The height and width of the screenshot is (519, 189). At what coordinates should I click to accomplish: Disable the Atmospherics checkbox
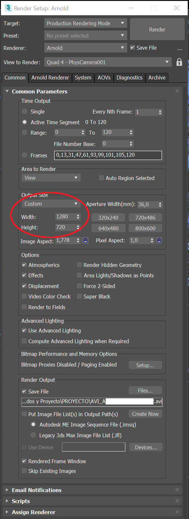pos(24,265)
